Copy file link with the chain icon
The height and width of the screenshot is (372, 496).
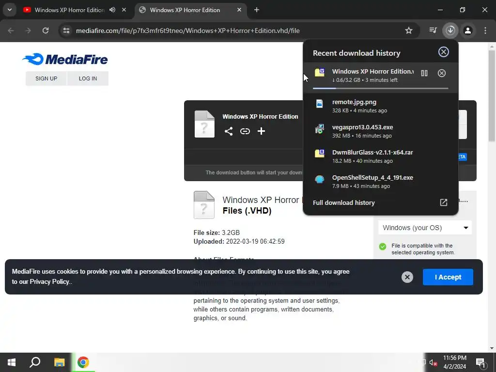coord(245,131)
